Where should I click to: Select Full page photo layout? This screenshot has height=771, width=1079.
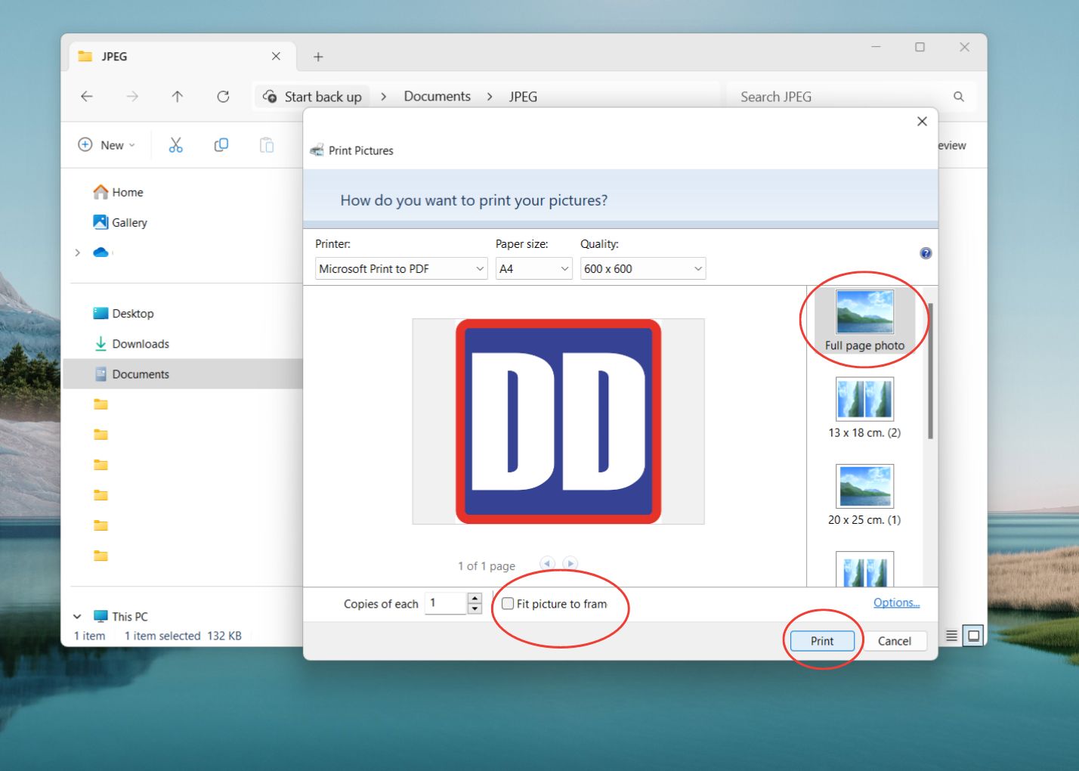click(x=864, y=321)
